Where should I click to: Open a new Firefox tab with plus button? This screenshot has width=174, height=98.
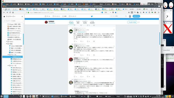coord(156,9)
